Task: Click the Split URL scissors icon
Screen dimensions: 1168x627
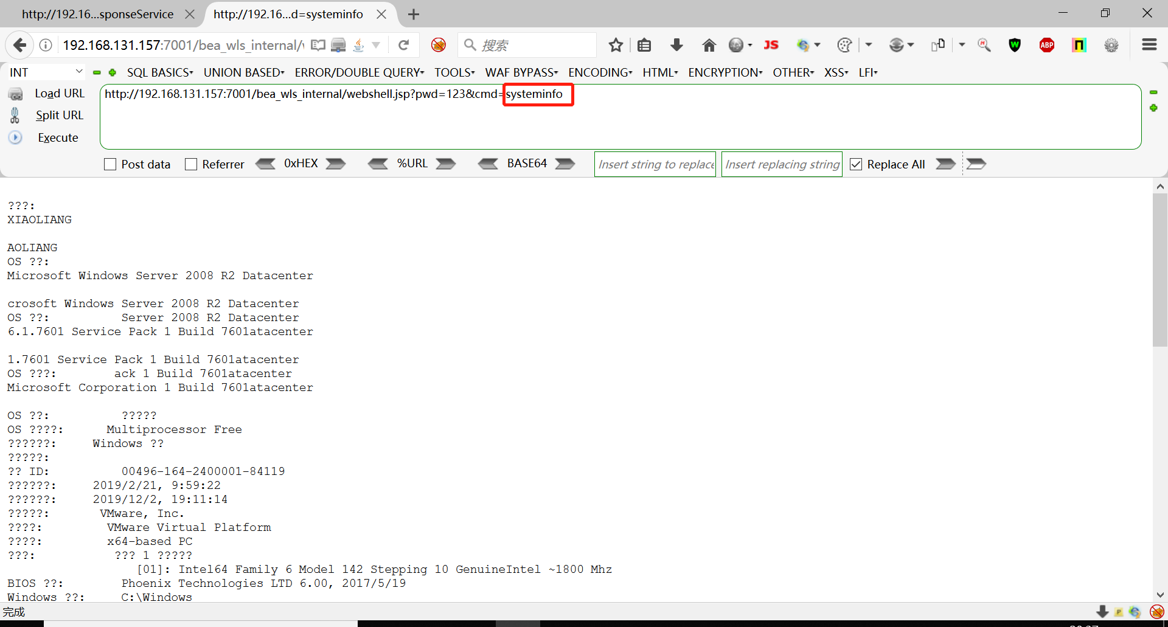Action: coord(15,115)
